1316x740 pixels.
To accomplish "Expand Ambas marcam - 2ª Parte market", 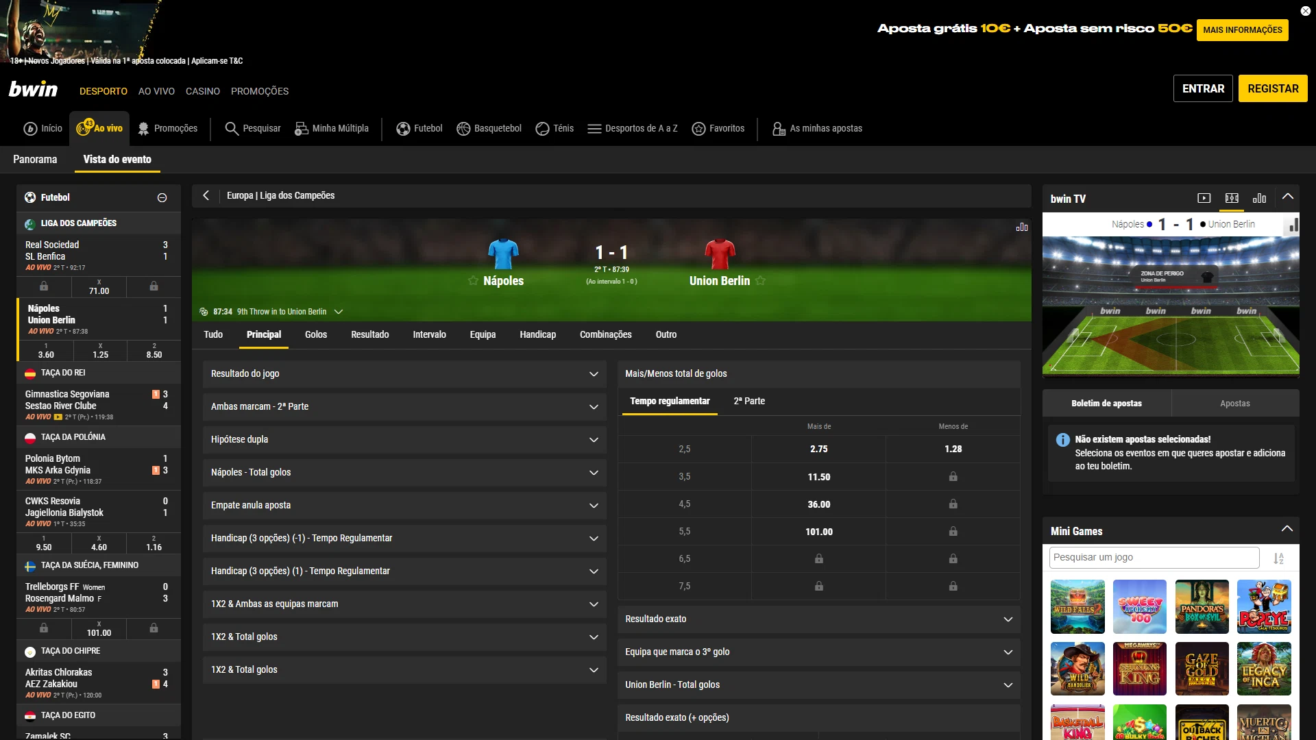I will (404, 407).
